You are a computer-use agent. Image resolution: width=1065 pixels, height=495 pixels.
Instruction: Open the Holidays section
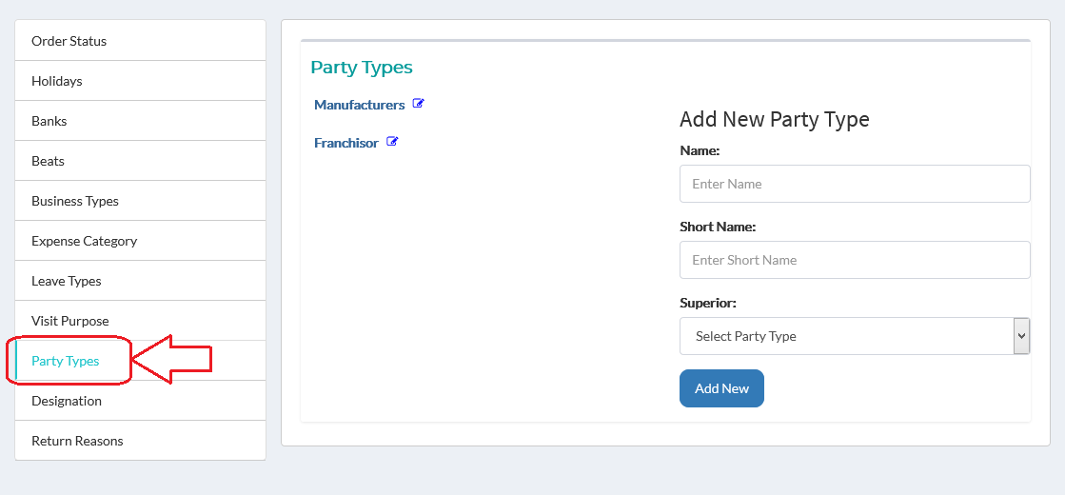click(140, 81)
